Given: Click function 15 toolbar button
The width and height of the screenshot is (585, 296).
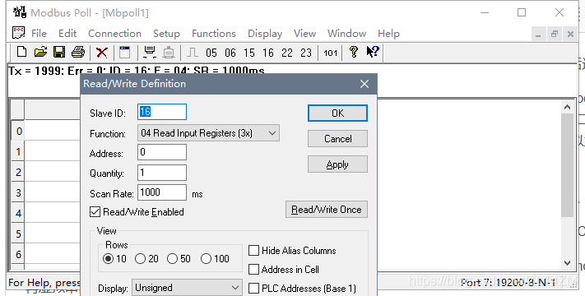Looking at the screenshot, I should coord(249,53).
